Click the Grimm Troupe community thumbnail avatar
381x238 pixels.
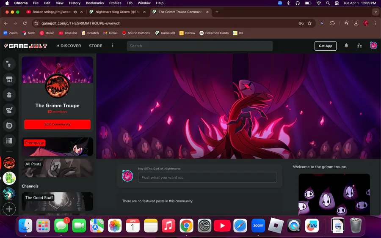pos(57,86)
